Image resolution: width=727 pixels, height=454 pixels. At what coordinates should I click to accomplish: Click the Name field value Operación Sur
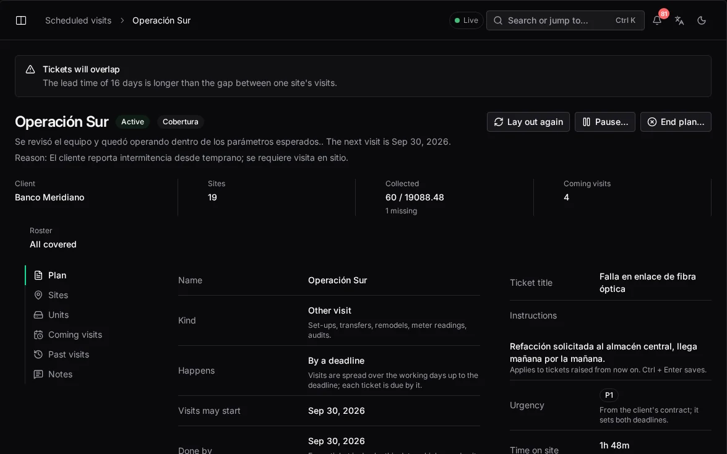coord(338,280)
